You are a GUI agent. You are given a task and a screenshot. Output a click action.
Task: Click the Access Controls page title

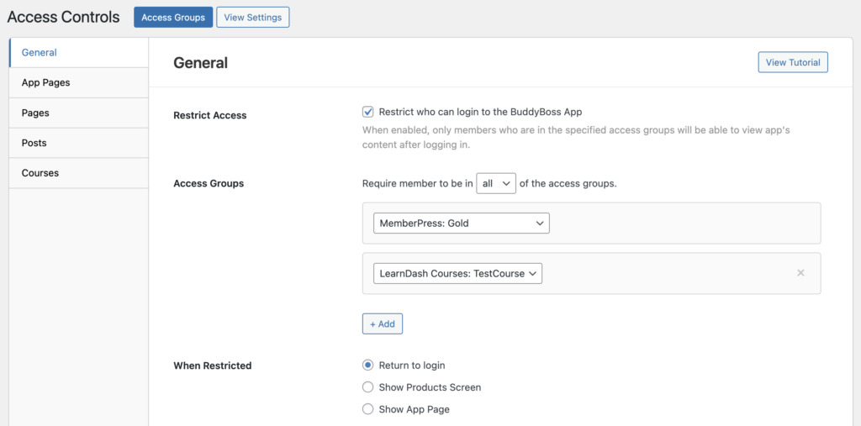pos(63,18)
